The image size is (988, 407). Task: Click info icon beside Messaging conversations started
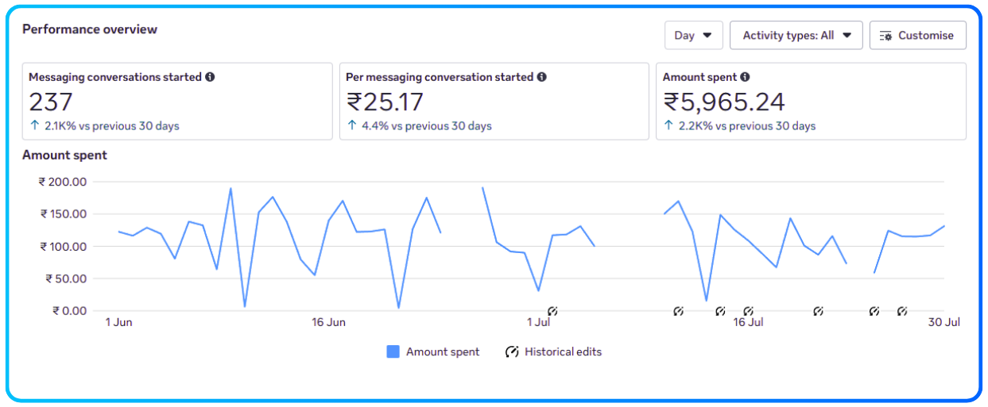210,77
